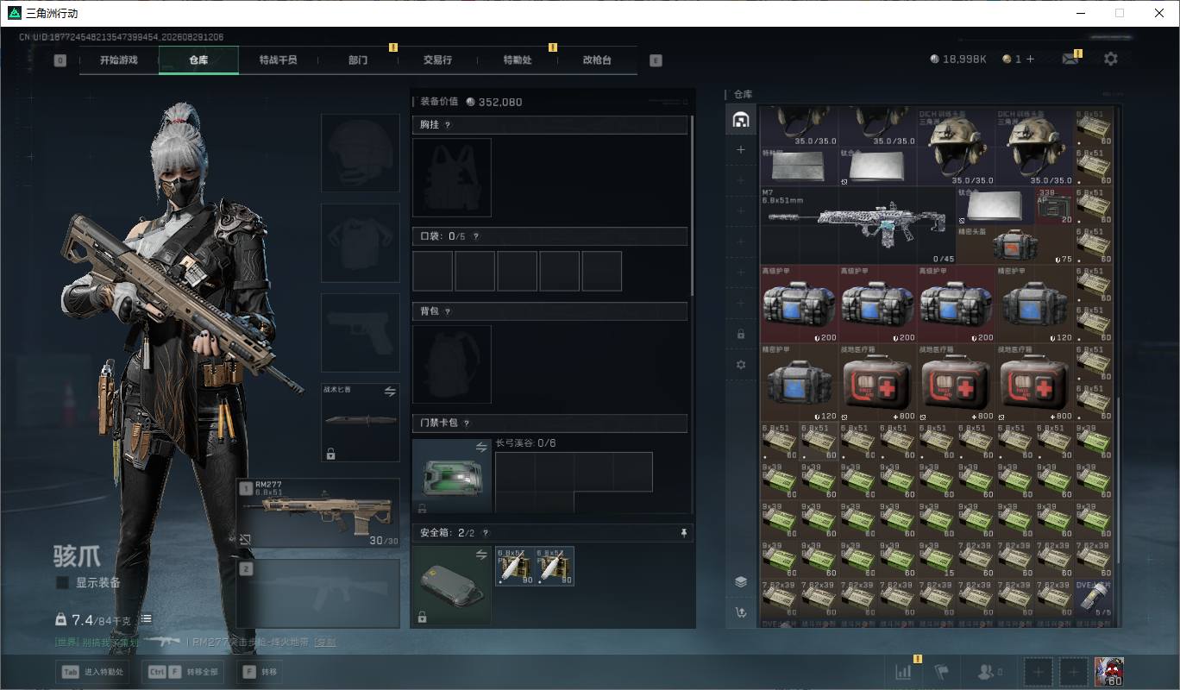Select the 338 AP ammo box

click(x=1054, y=205)
